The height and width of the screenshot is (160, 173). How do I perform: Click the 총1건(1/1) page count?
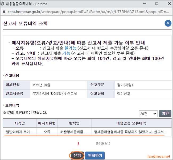[x=103, y=143]
